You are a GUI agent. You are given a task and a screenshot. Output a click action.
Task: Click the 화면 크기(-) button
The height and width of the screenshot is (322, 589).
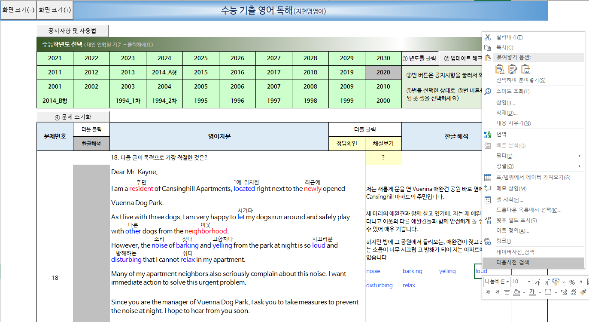click(18, 10)
